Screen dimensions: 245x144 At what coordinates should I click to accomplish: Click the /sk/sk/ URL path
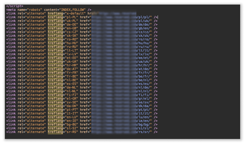coord(143,36)
